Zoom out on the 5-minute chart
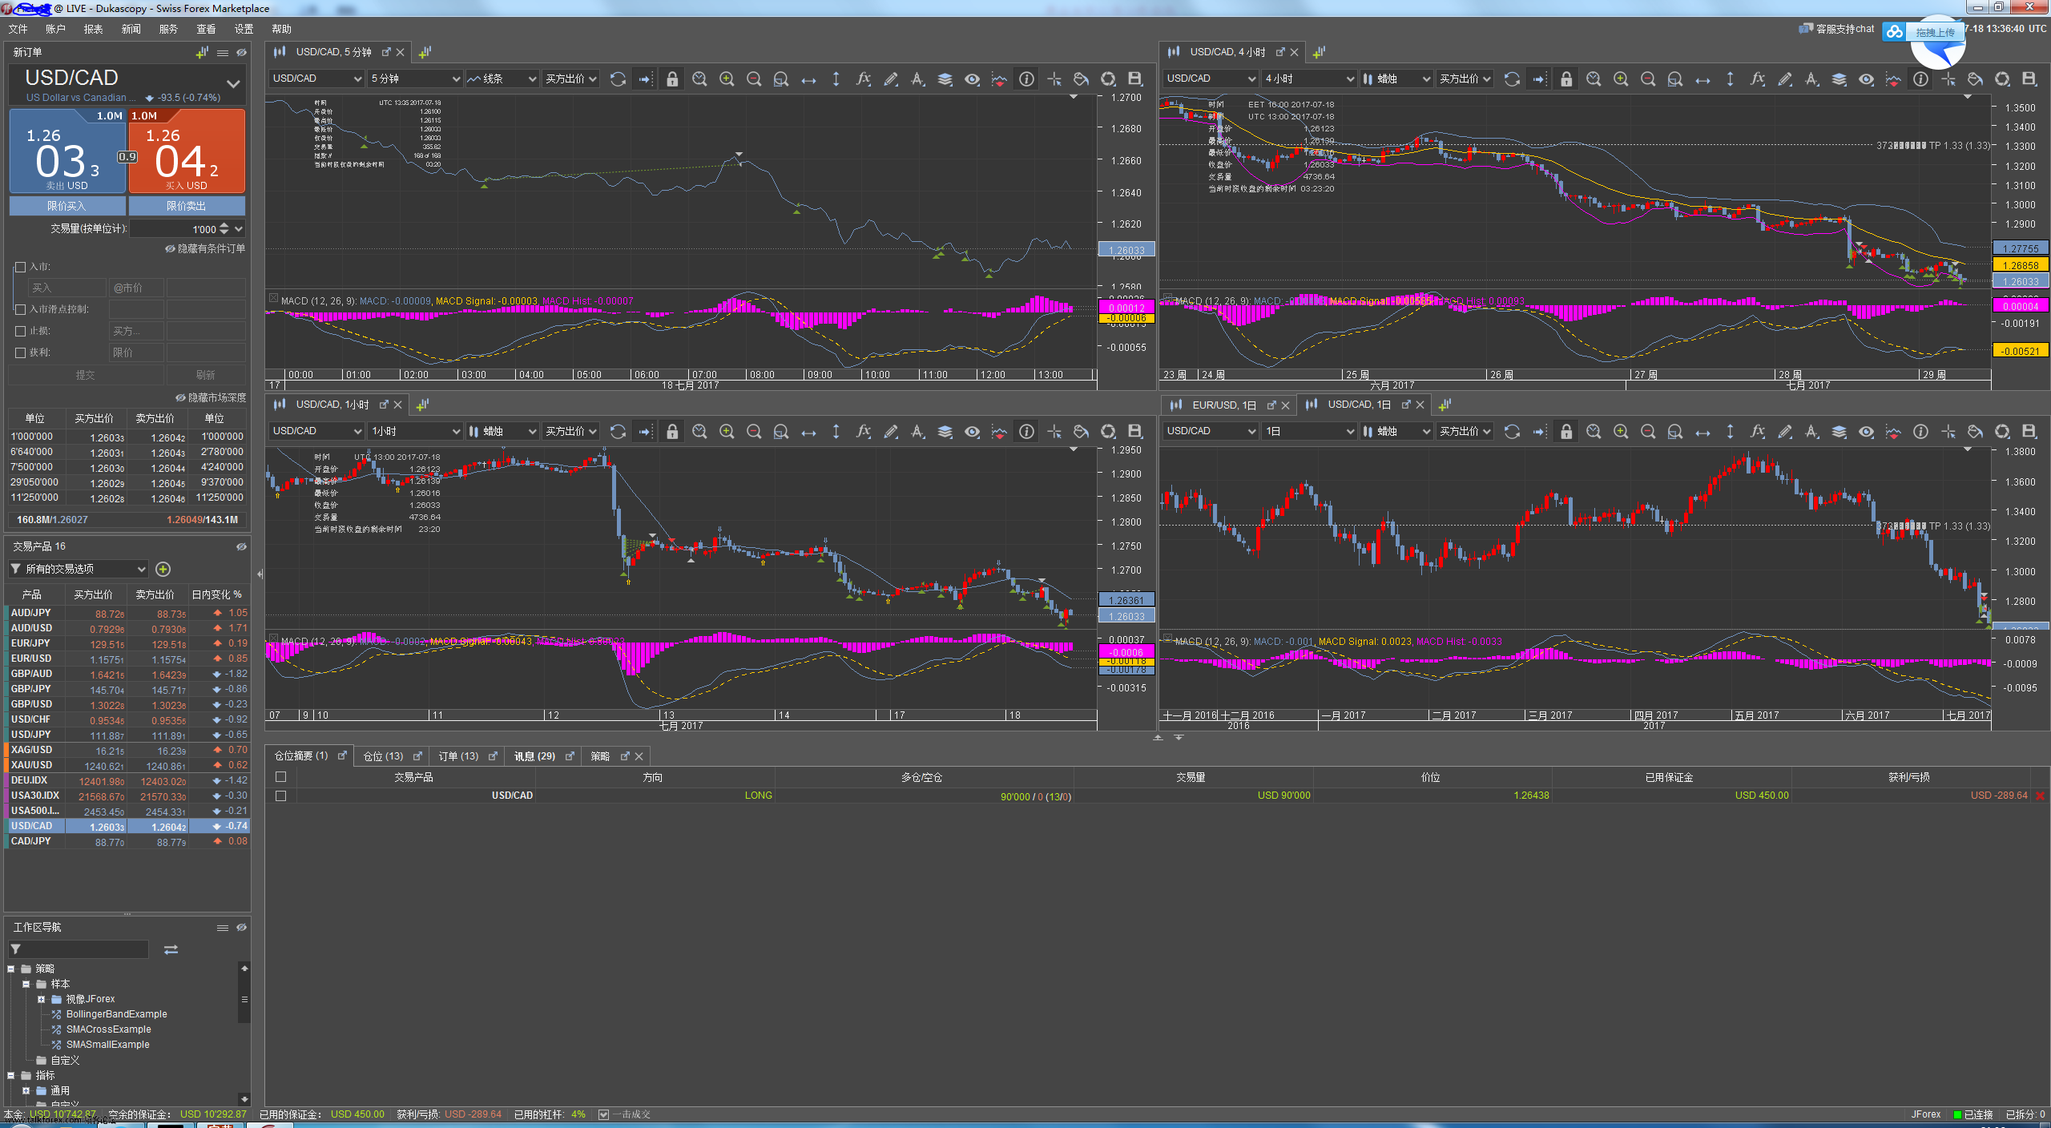The width and height of the screenshot is (2051, 1128). click(754, 79)
